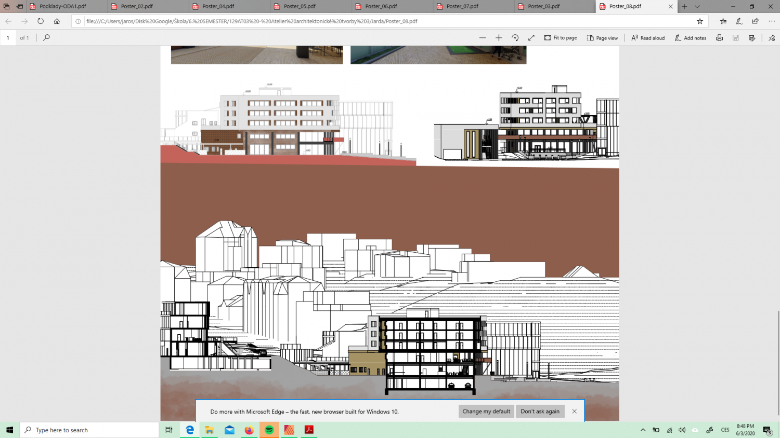
Task: Switch to the Poster_04.pdf tab
Action: [x=230, y=7]
